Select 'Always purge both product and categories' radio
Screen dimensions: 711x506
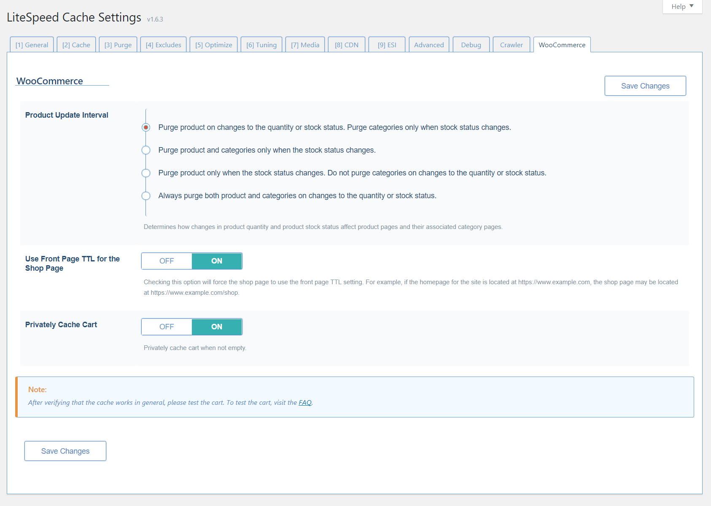point(146,196)
